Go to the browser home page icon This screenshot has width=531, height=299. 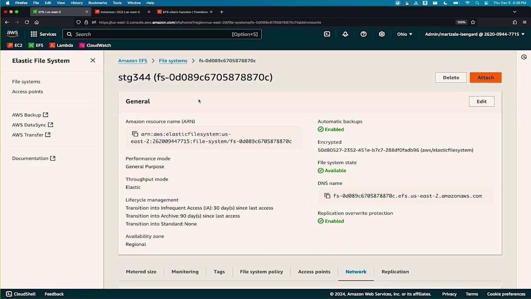click(37, 22)
